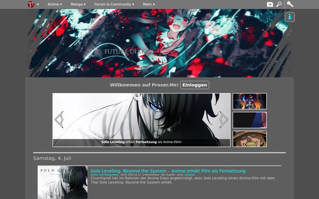Viewport: 319px width, 199px height.
Task: Click the Future Diary header banner
Action: 159,43
